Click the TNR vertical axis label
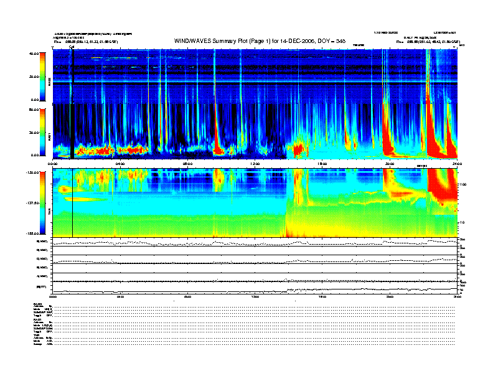493x381 pixels. coord(49,212)
